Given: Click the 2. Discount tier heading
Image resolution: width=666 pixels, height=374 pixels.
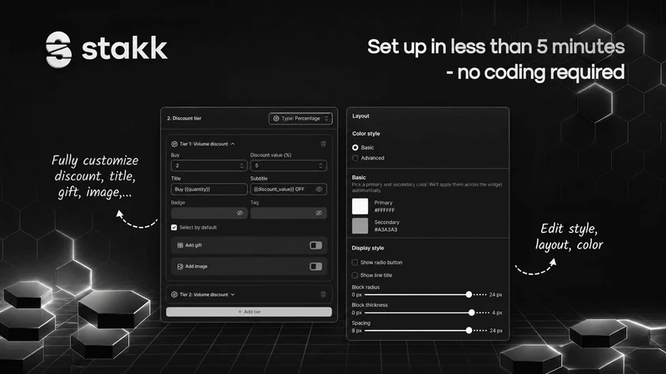Looking at the screenshot, I should 184,118.
